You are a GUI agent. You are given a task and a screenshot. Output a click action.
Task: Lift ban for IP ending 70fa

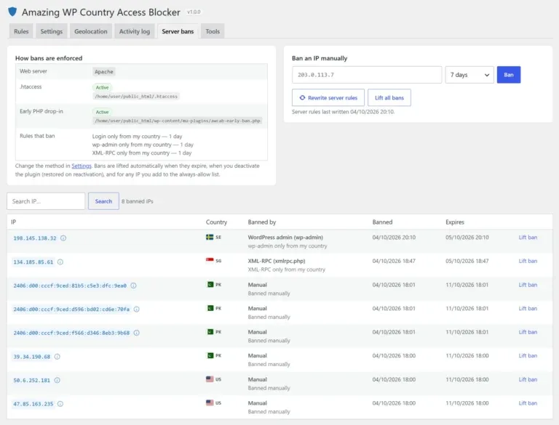[528, 308]
